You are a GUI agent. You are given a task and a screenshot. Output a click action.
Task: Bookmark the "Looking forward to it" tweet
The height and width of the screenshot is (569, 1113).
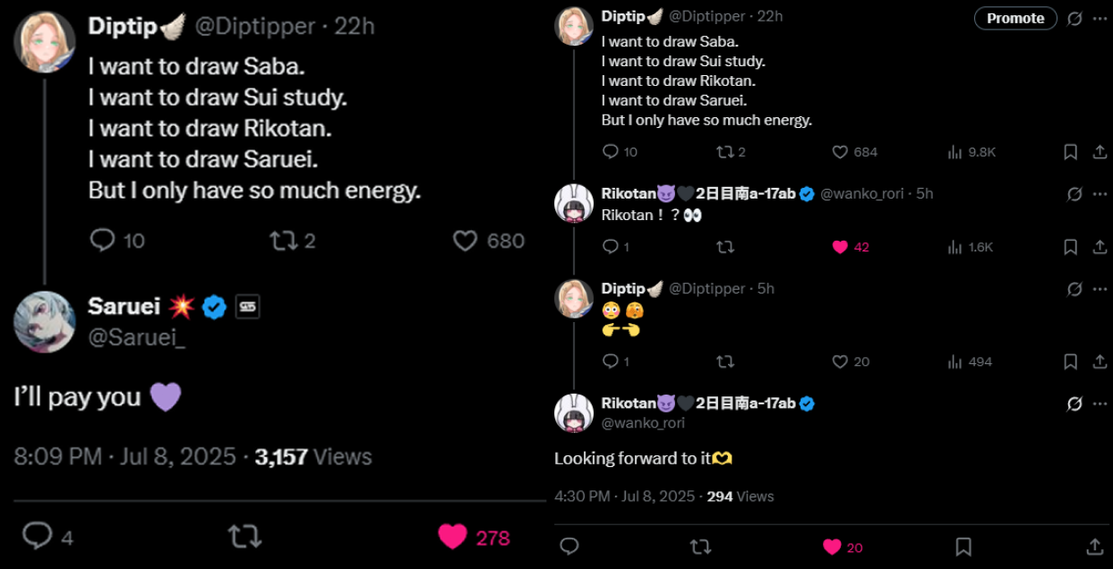pyautogui.click(x=963, y=547)
